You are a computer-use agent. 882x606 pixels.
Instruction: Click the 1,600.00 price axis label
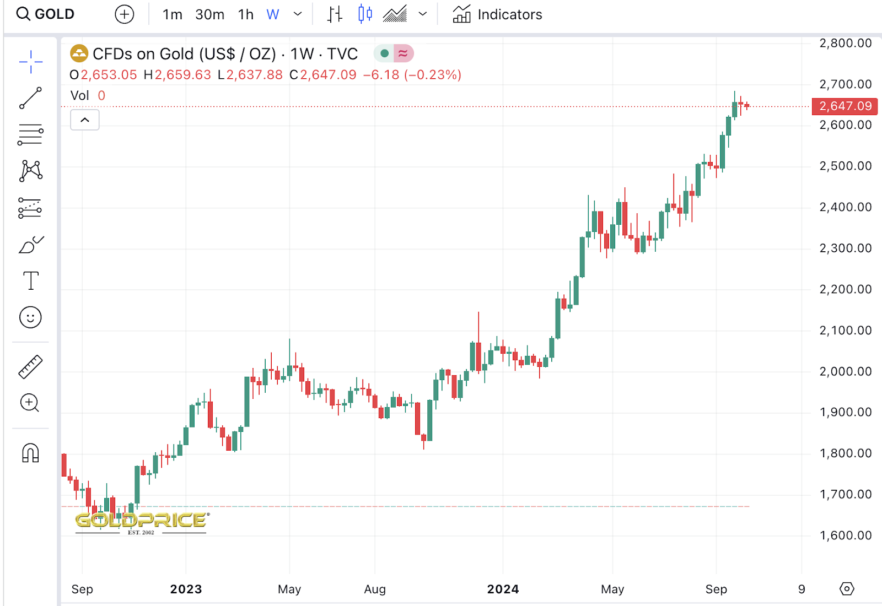point(846,535)
